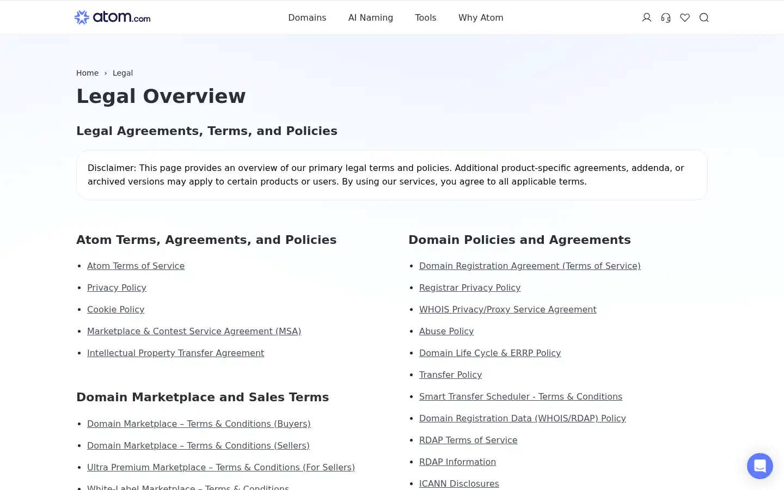Open the Why Atom menu
The height and width of the screenshot is (490, 784).
click(481, 17)
